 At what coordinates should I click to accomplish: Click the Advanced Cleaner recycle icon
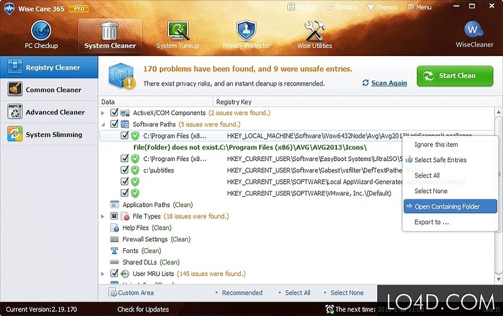(14, 112)
